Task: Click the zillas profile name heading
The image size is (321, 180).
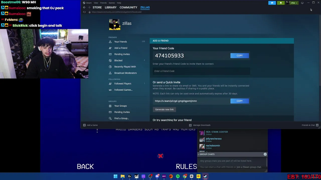Action: [x=127, y=23]
